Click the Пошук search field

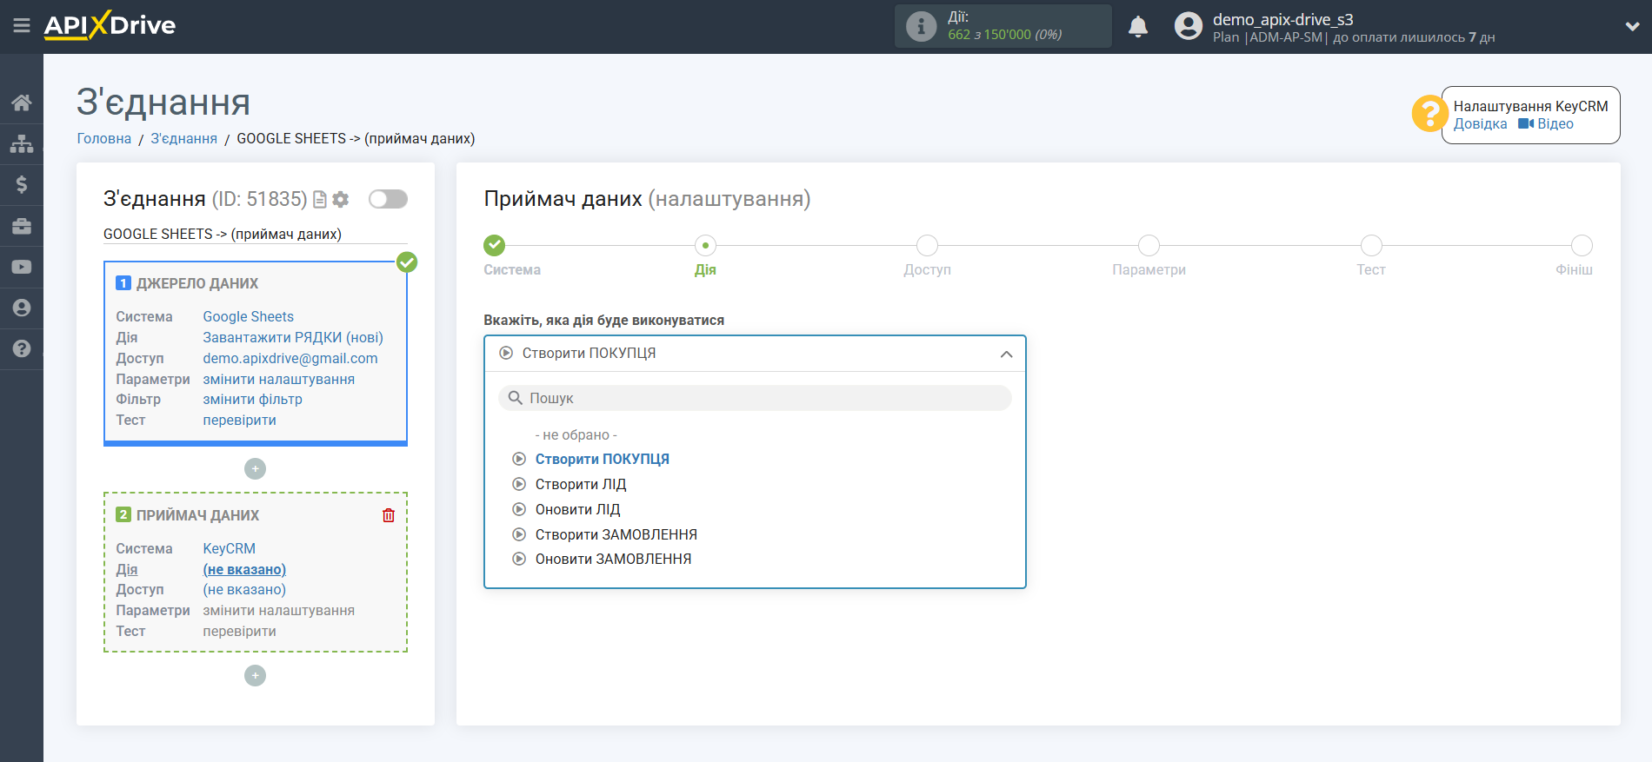click(x=755, y=398)
